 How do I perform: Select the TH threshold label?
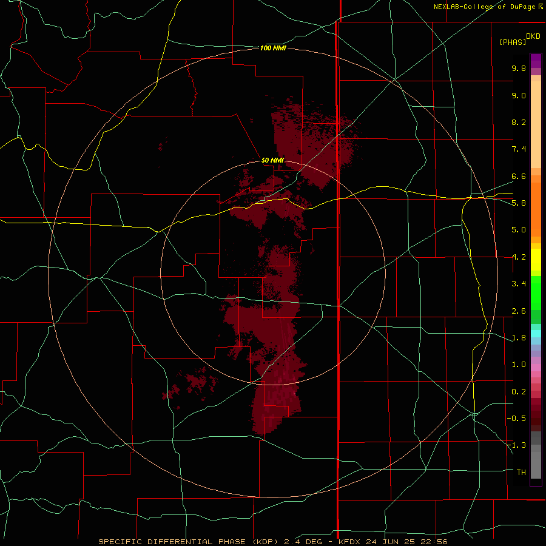pos(521,473)
